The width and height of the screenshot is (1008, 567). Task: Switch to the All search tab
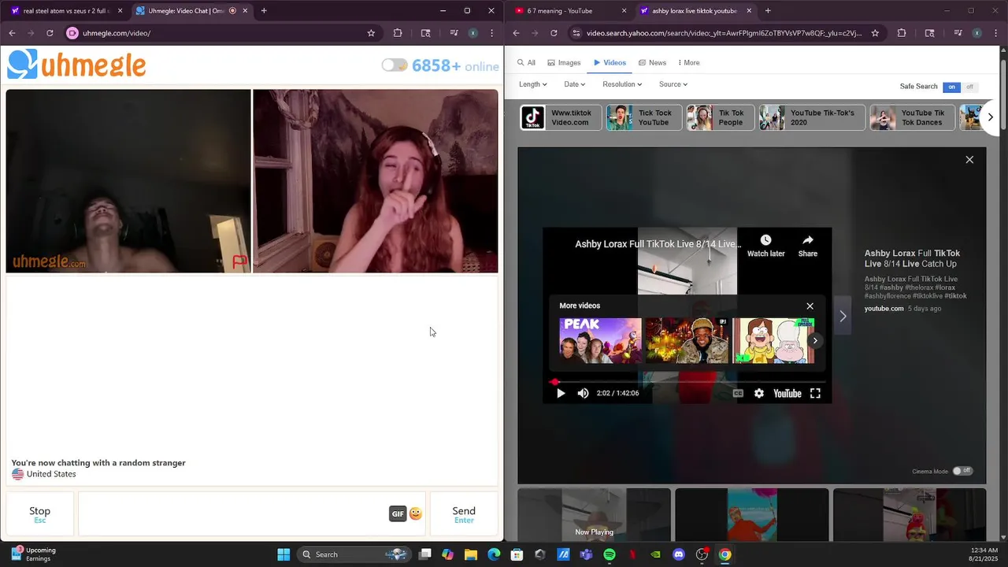pos(526,63)
